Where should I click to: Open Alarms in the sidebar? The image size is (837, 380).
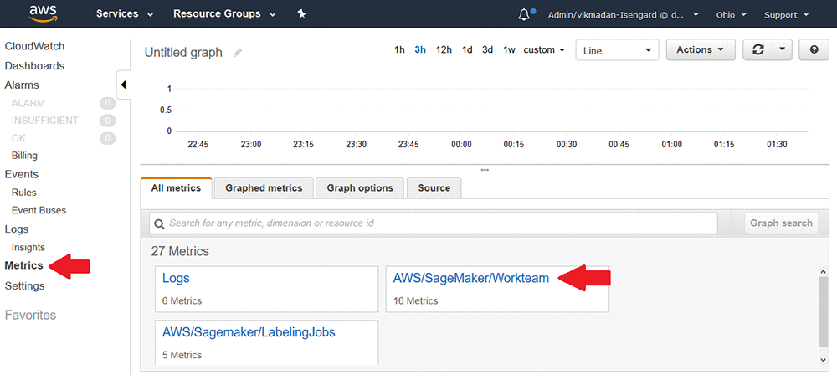coord(22,85)
